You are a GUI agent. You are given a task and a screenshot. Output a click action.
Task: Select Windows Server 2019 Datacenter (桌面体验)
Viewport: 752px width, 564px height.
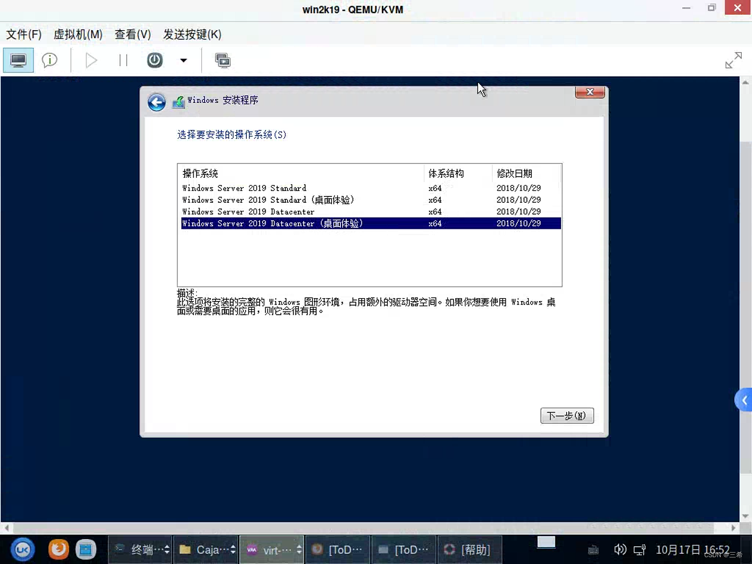pos(371,223)
